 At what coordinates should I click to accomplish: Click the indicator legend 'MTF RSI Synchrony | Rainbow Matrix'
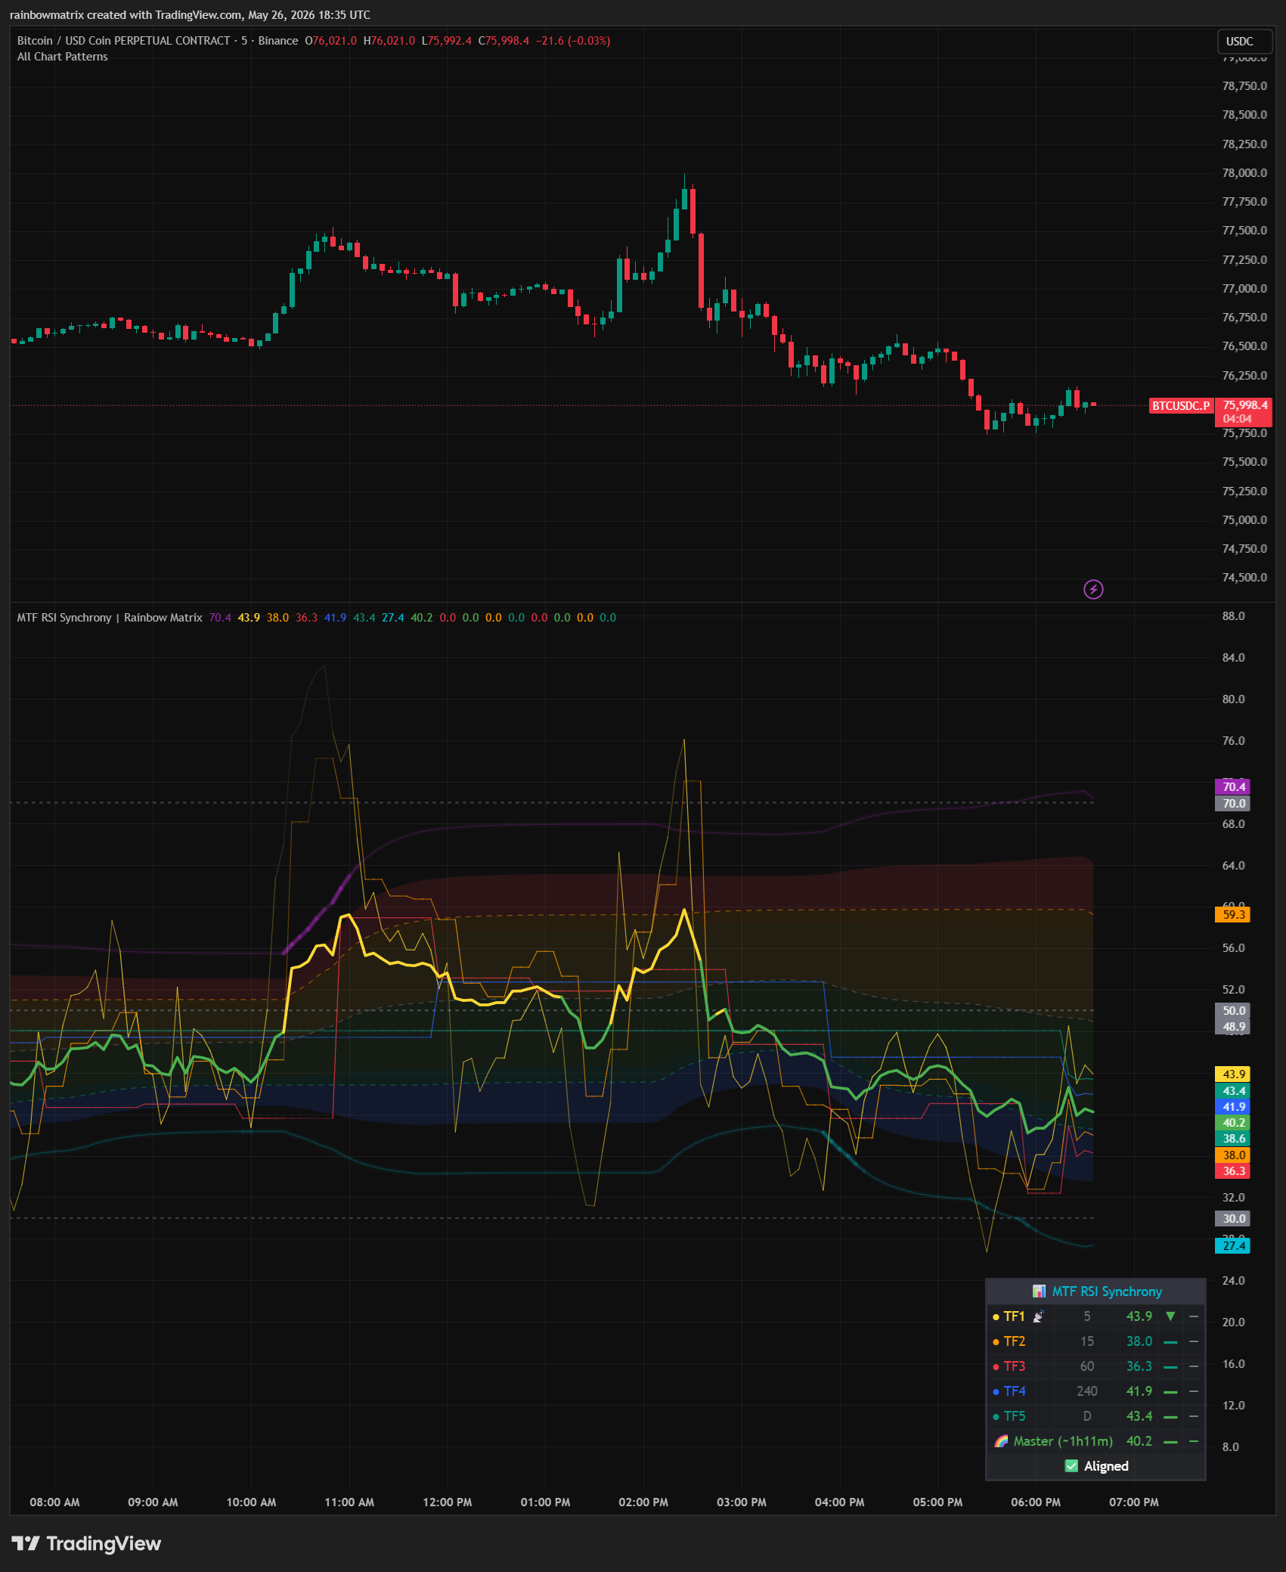tap(110, 618)
